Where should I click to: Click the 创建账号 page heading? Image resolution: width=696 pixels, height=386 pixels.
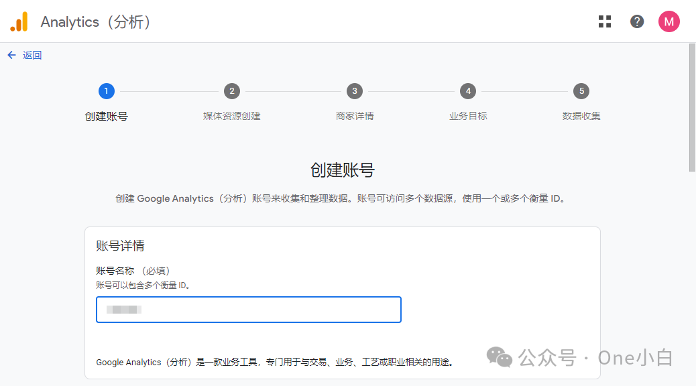[342, 170]
